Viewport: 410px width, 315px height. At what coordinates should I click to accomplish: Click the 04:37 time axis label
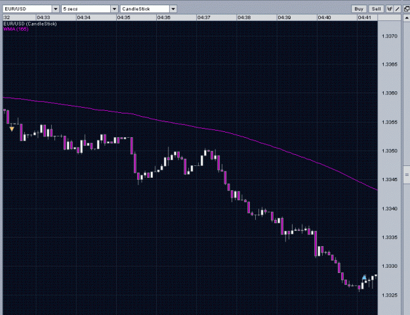(204, 18)
